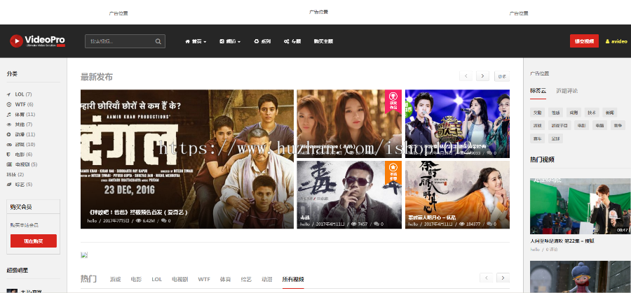Open the orange dress drama thumbnail
The height and width of the screenshot is (293, 631).
[457, 194]
